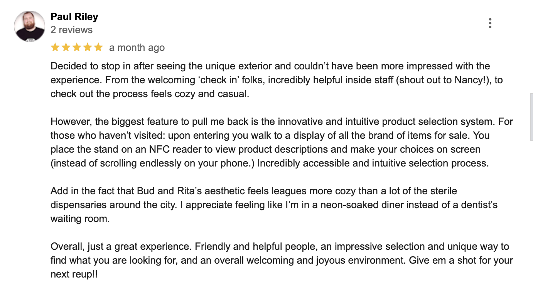This screenshot has height=286, width=533.
Task: Open Paul Riley's reviewer profile name
Action: pyautogui.click(x=74, y=17)
